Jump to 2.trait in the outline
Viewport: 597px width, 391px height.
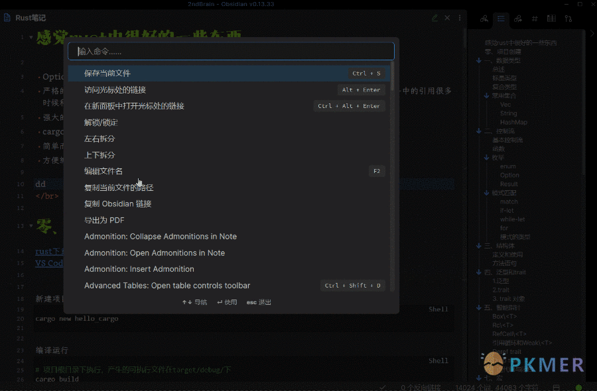tap(501, 290)
